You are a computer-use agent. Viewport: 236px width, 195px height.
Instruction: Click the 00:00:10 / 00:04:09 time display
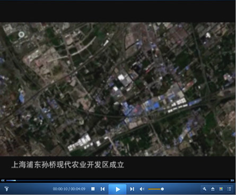69,189
